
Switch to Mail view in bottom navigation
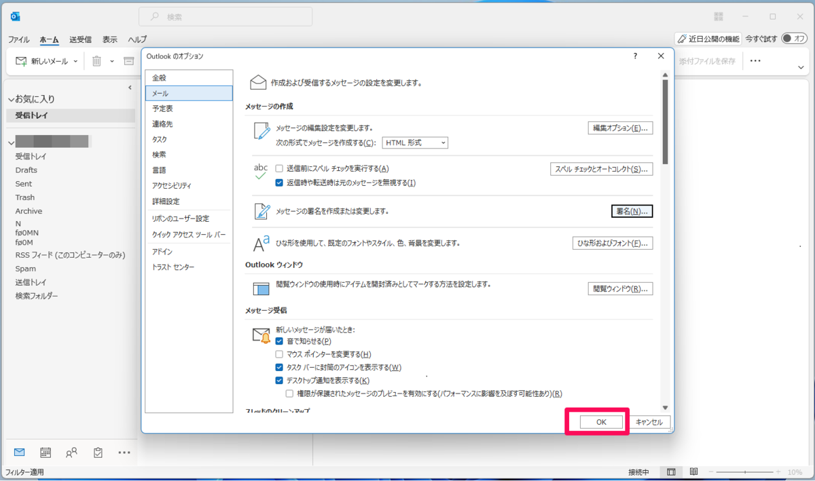point(19,452)
